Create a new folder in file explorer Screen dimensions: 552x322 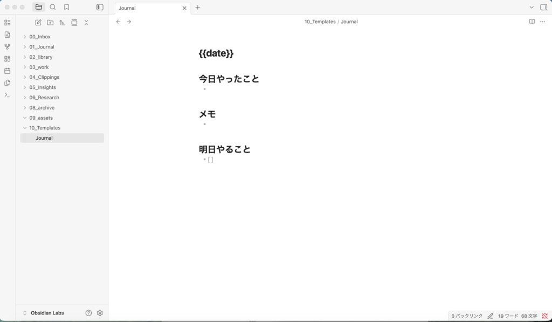click(50, 23)
